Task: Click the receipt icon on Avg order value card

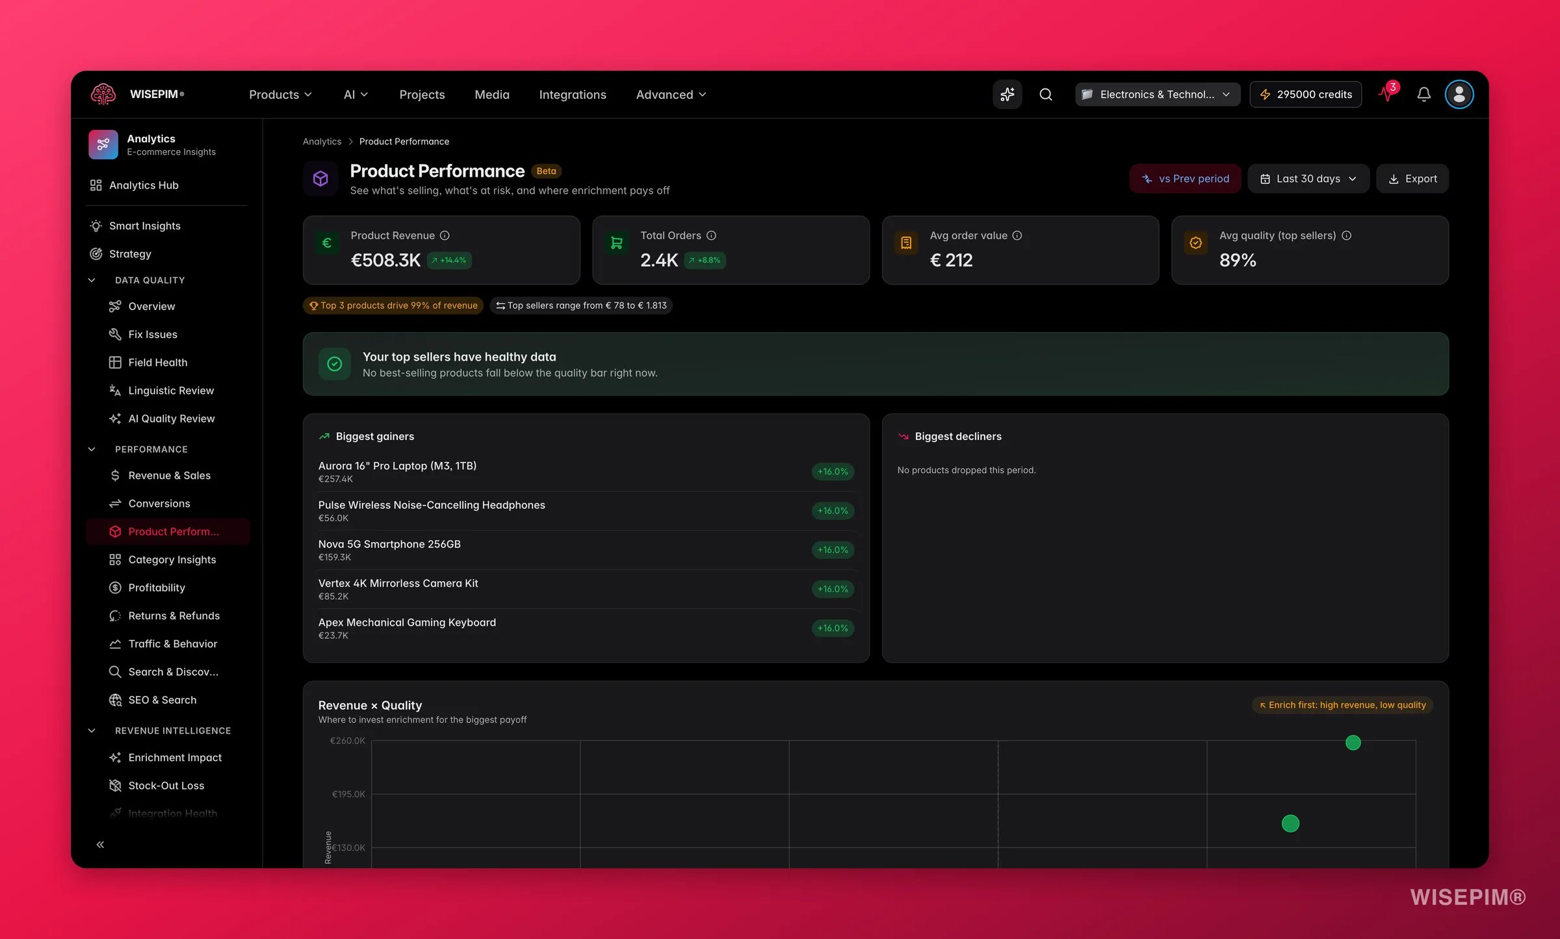Action: [906, 242]
